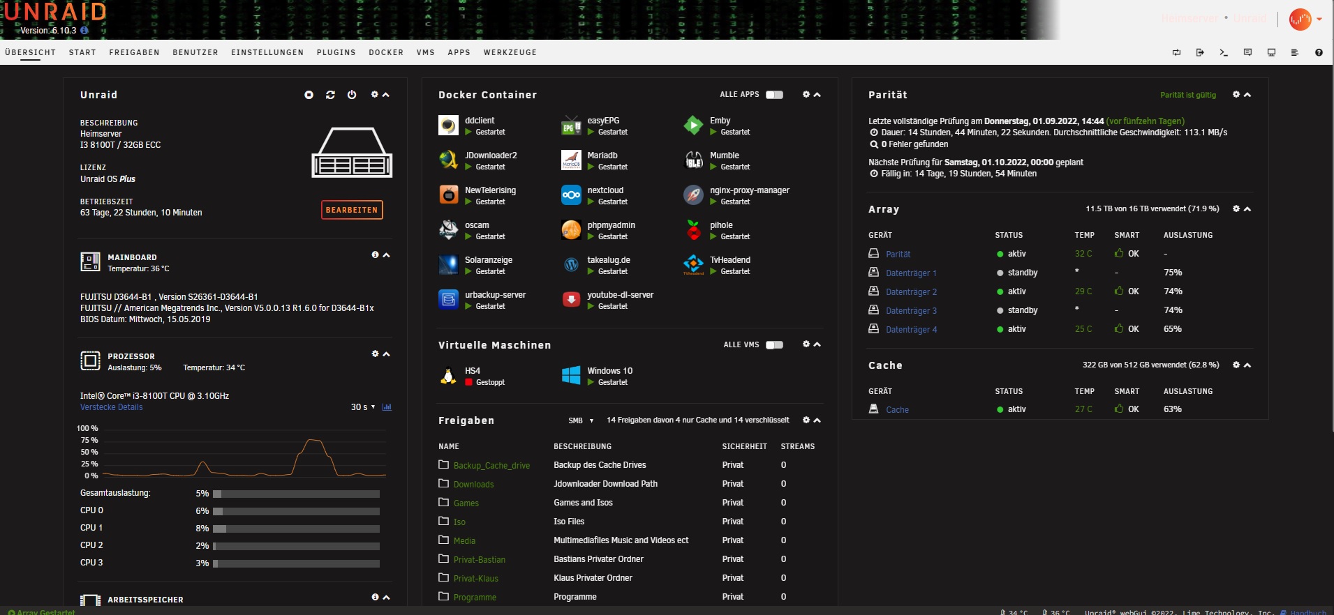1334x615 pixels.
Task: Collapse the Array section chevron
Action: [x=1247, y=209]
